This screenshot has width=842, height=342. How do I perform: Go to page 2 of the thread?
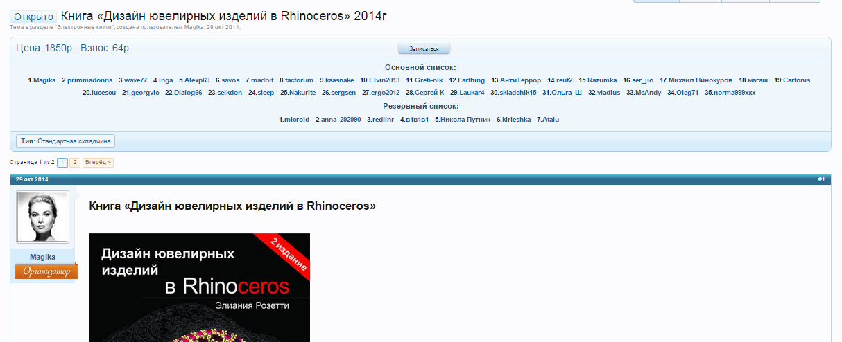(75, 163)
